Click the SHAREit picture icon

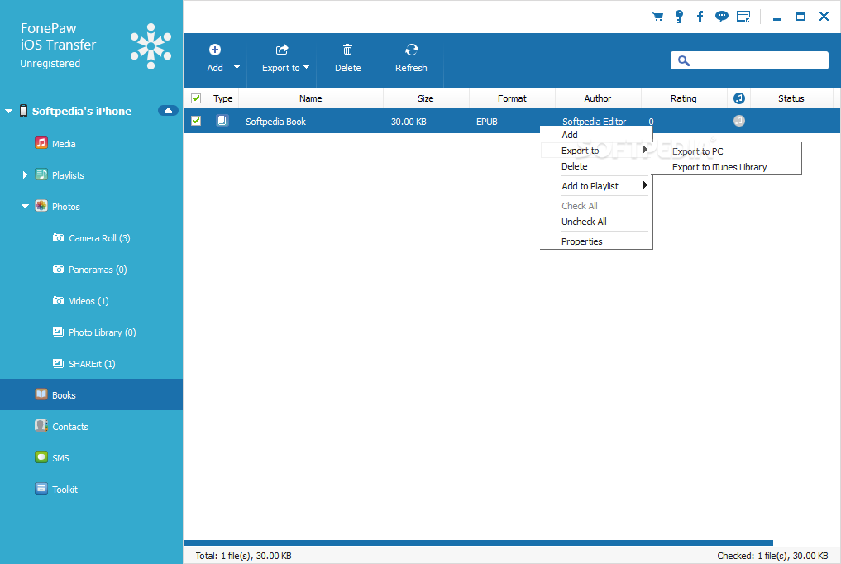click(58, 364)
